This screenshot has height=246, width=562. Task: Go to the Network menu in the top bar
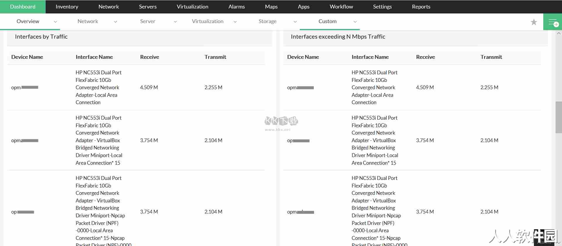(109, 7)
